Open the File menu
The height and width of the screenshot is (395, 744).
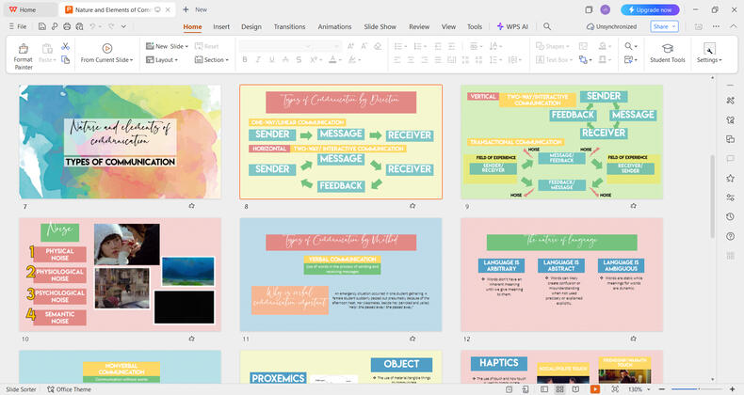pyautogui.click(x=18, y=26)
